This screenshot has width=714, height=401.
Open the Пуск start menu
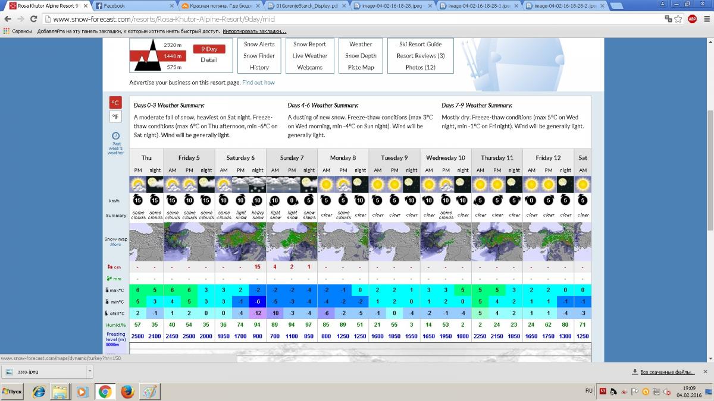(x=12, y=391)
